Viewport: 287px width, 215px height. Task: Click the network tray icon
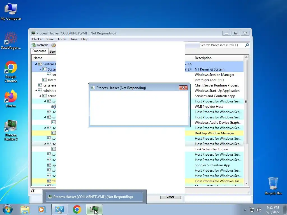click(252, 210)
